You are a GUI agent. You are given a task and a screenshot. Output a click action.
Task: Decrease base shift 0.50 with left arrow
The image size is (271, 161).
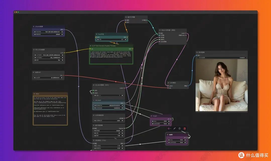95,148
